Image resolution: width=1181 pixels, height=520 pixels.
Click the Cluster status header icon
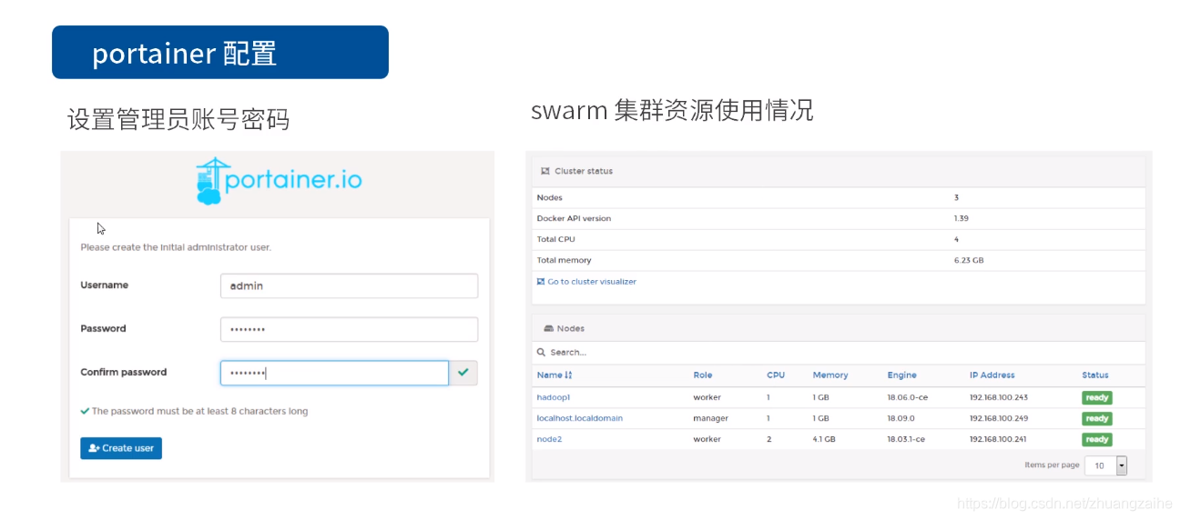click(545, 171)
